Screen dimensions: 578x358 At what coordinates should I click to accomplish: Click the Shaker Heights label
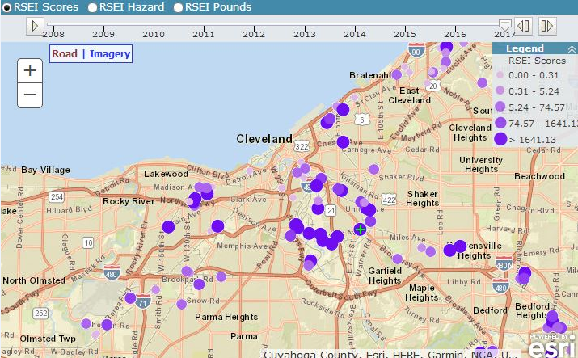(423, 199)
